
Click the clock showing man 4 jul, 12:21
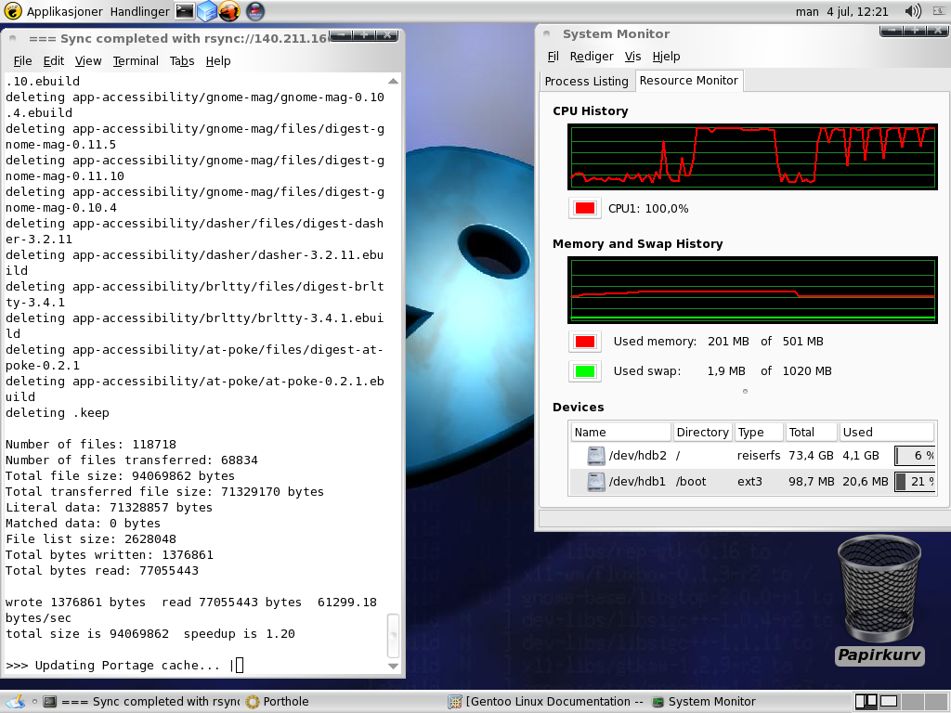click(x=841, y=11)
